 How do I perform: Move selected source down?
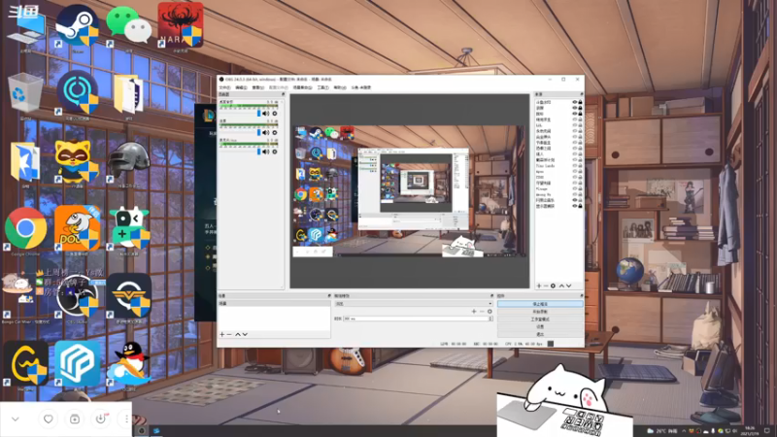(569, 286)
